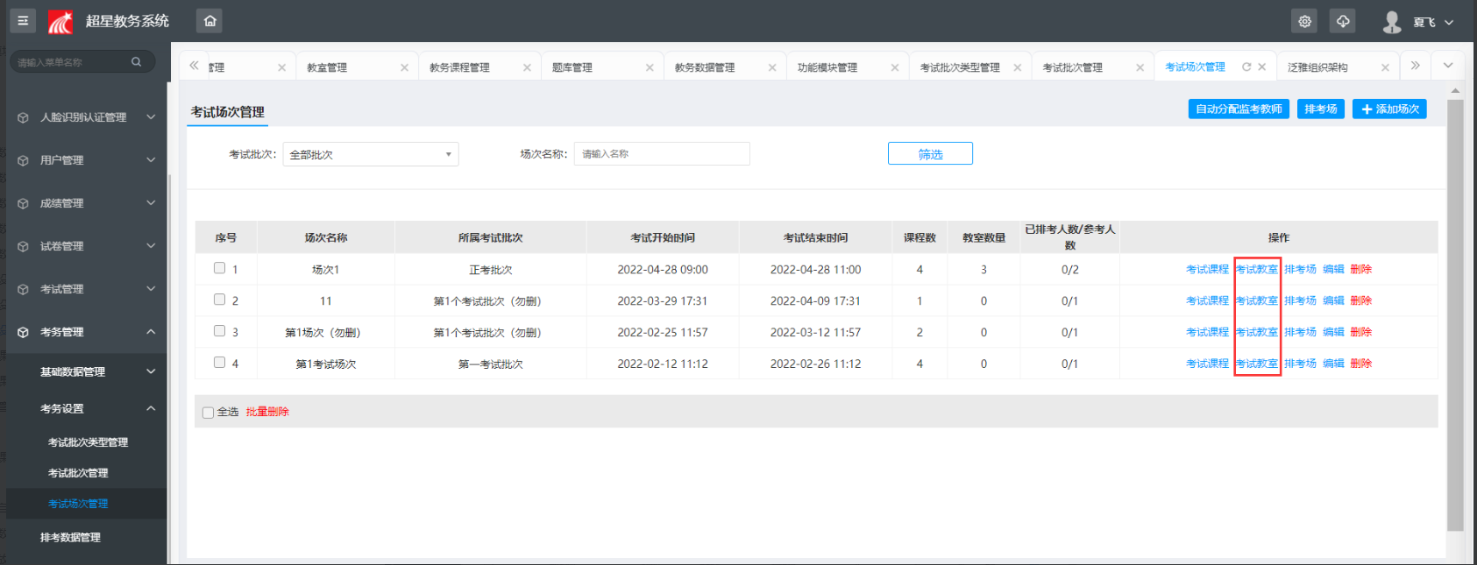Click the cloud download icon
Screen dimensions: 1477x565
click(1342, 21)
